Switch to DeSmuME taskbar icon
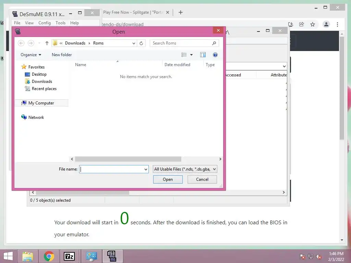The image size is (351, 263). coord(112,256)
